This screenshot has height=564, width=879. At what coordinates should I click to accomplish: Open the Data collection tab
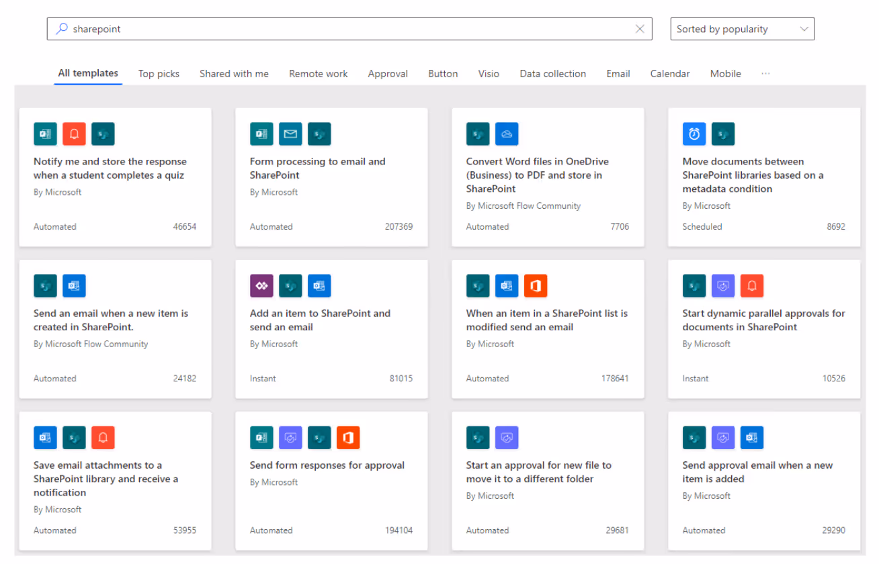[552, 74]
